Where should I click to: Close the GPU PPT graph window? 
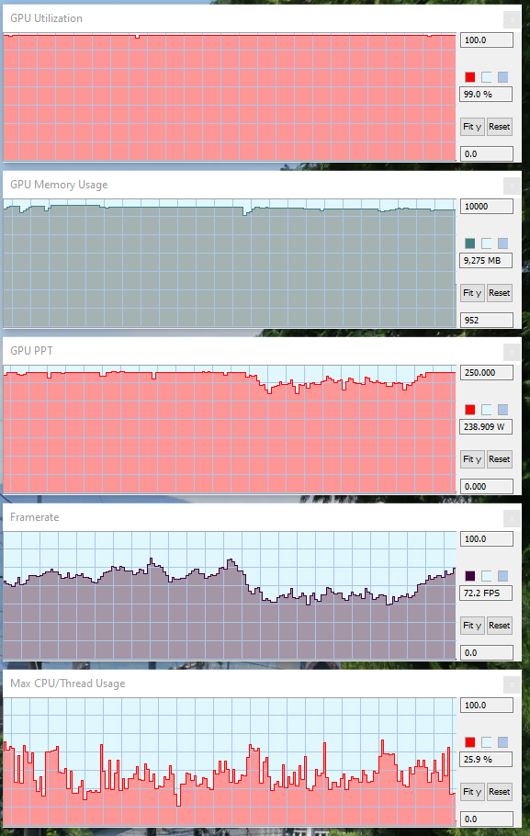pyautogui.click(x=512, y=353)
